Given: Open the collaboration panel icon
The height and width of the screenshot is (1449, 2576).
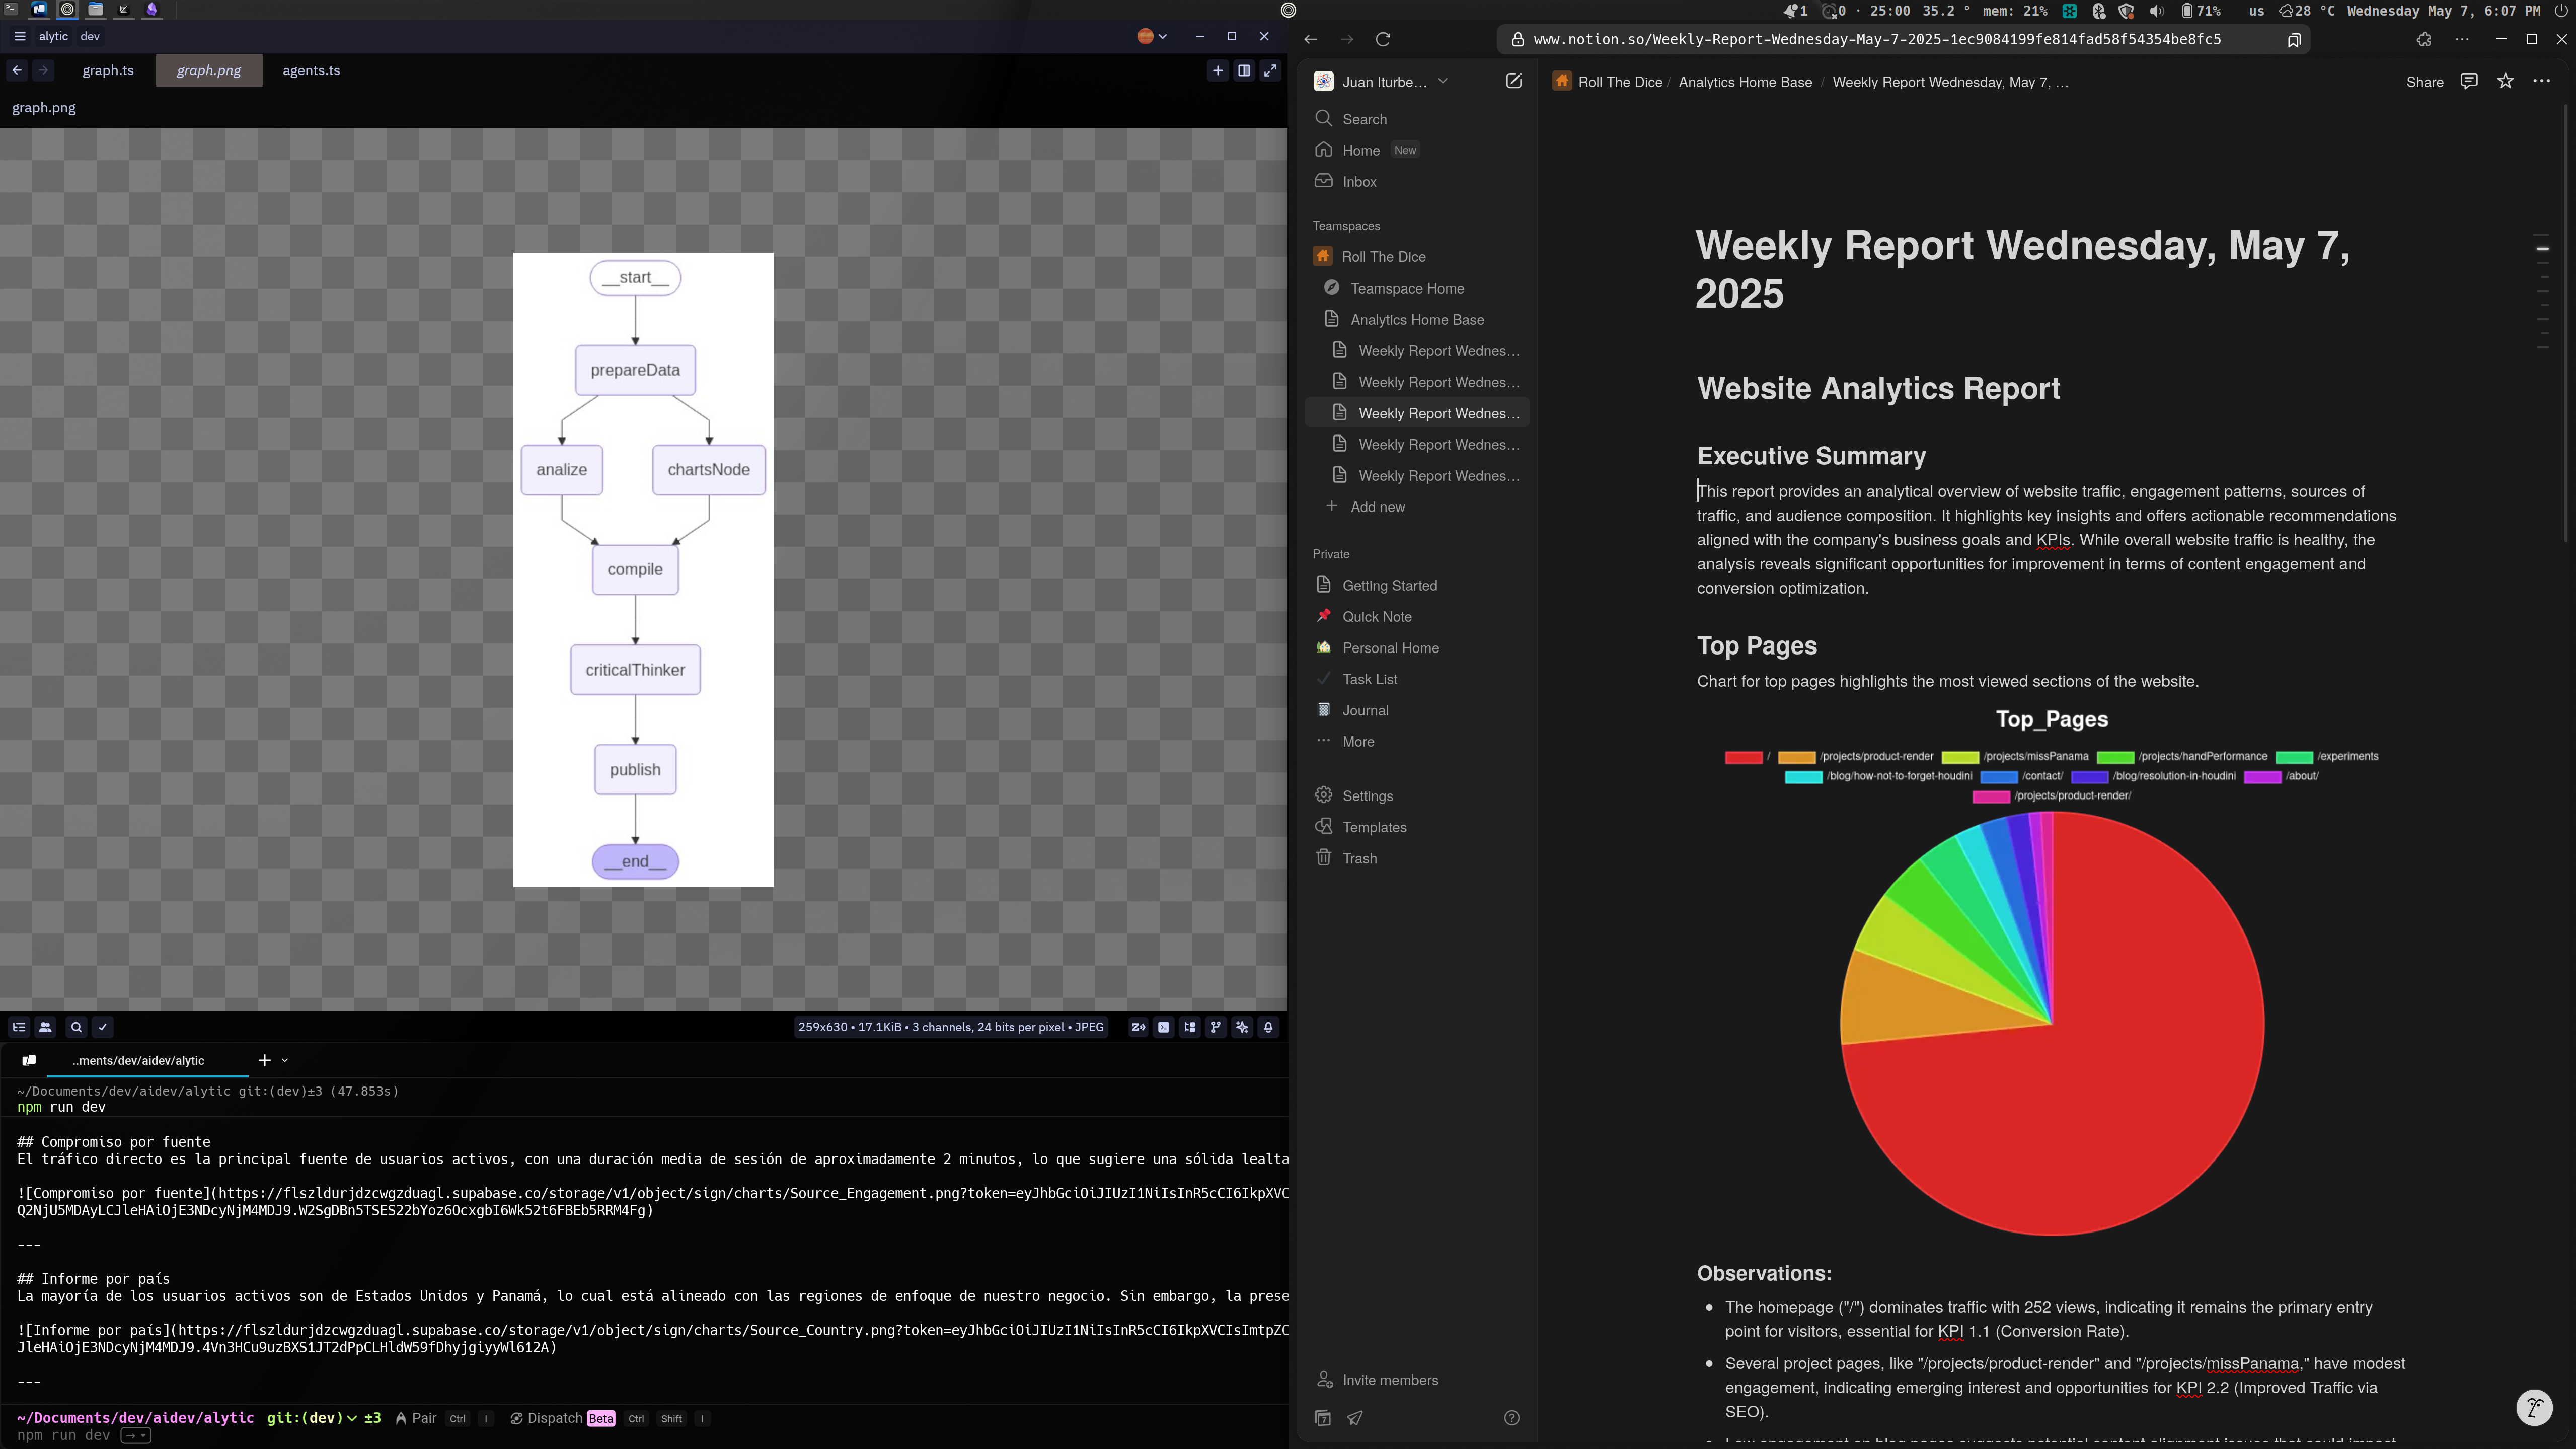Looking at the screenshot, I should (x=46, y=1027).
